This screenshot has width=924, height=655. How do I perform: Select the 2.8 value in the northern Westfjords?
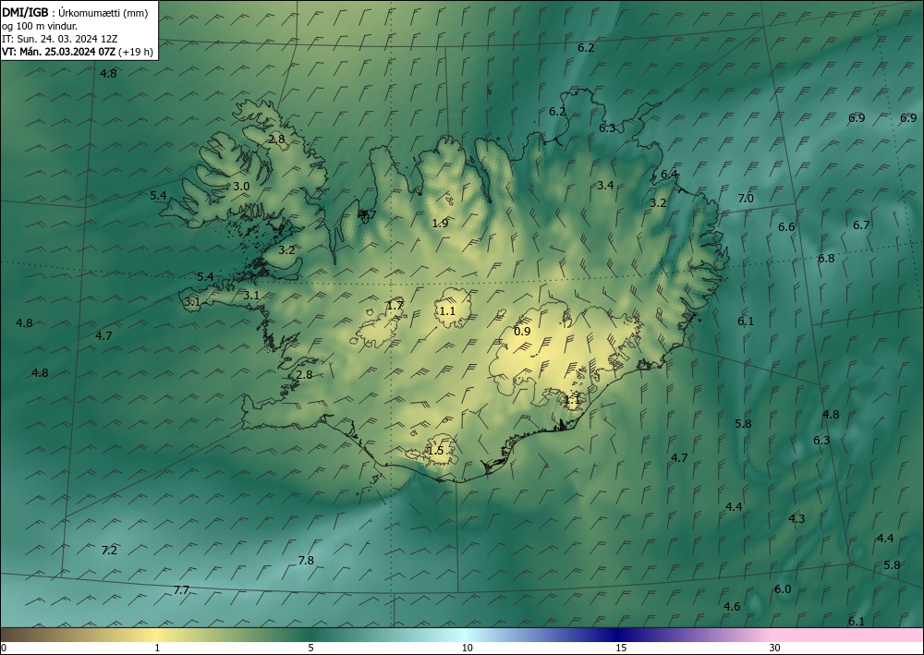pos(276,139)
